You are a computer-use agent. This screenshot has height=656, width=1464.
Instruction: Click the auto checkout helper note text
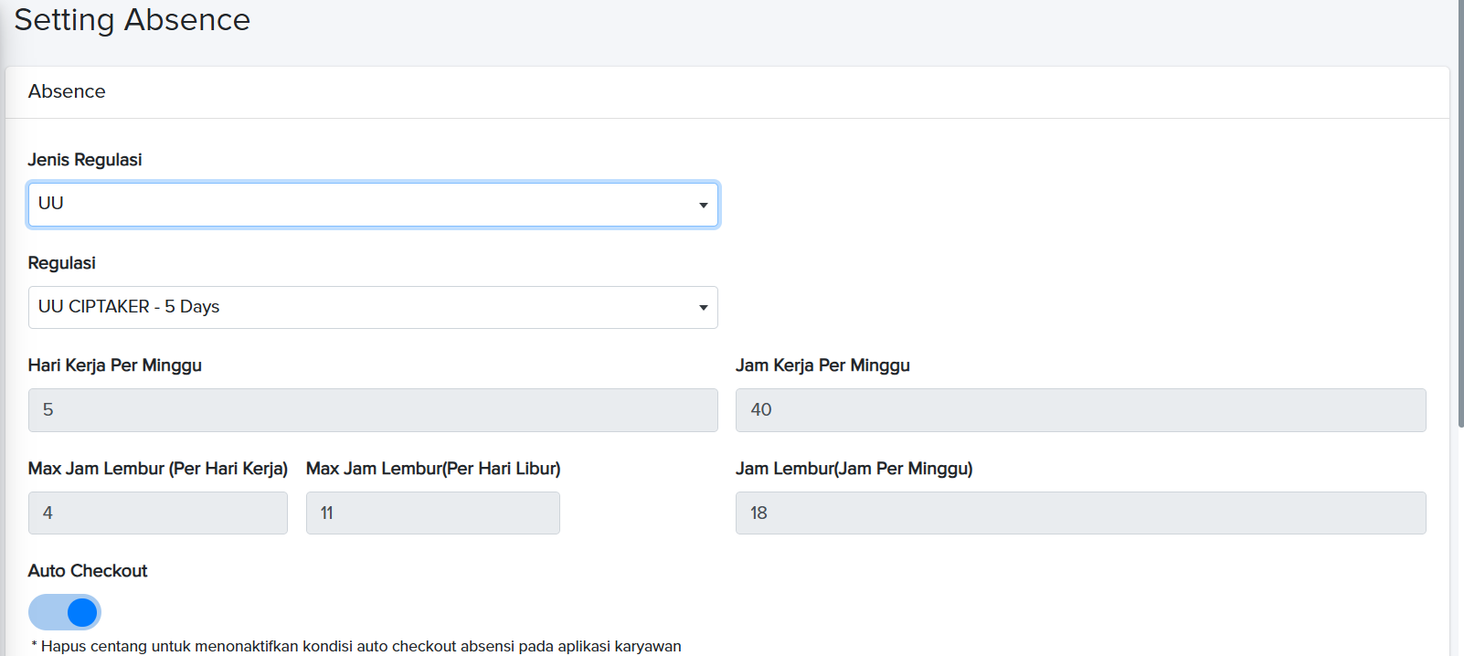[356, 646]
